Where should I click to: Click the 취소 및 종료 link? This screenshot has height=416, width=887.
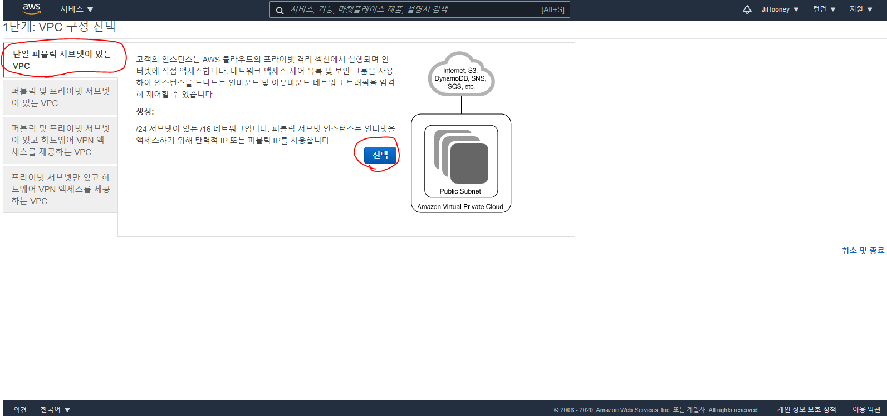(x=863, y=251)
